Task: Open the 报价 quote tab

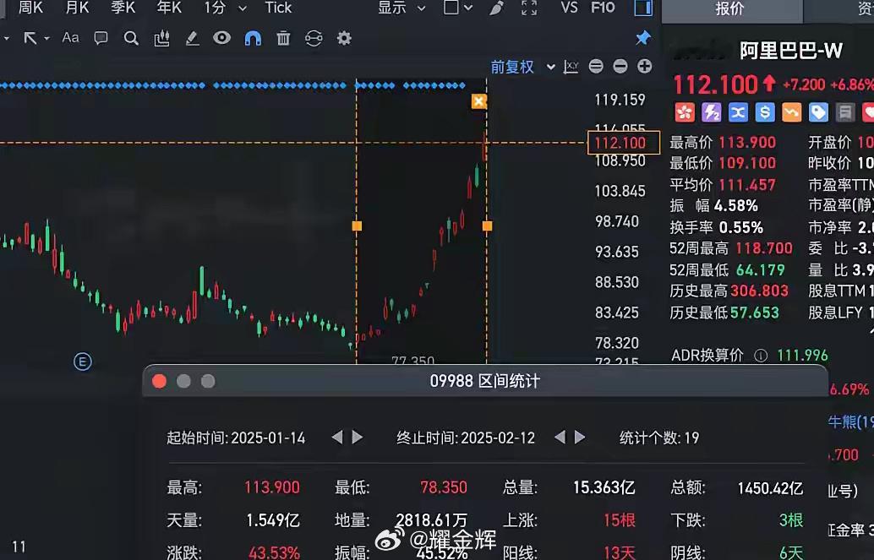Action: [x=729, y=8]
